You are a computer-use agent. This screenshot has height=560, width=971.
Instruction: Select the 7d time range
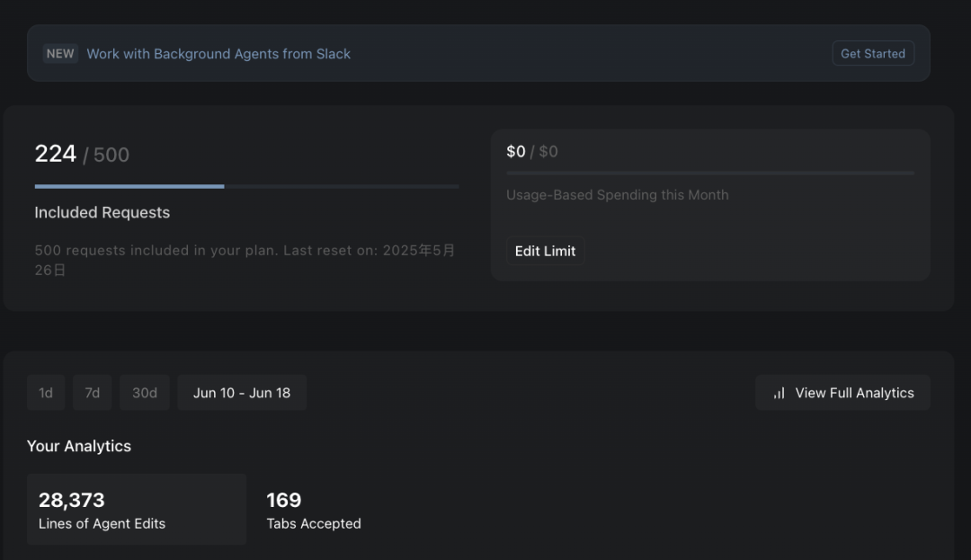93,392
